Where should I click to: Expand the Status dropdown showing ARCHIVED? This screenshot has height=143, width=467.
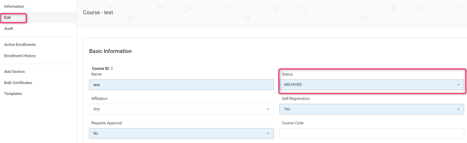pos(371,85)
